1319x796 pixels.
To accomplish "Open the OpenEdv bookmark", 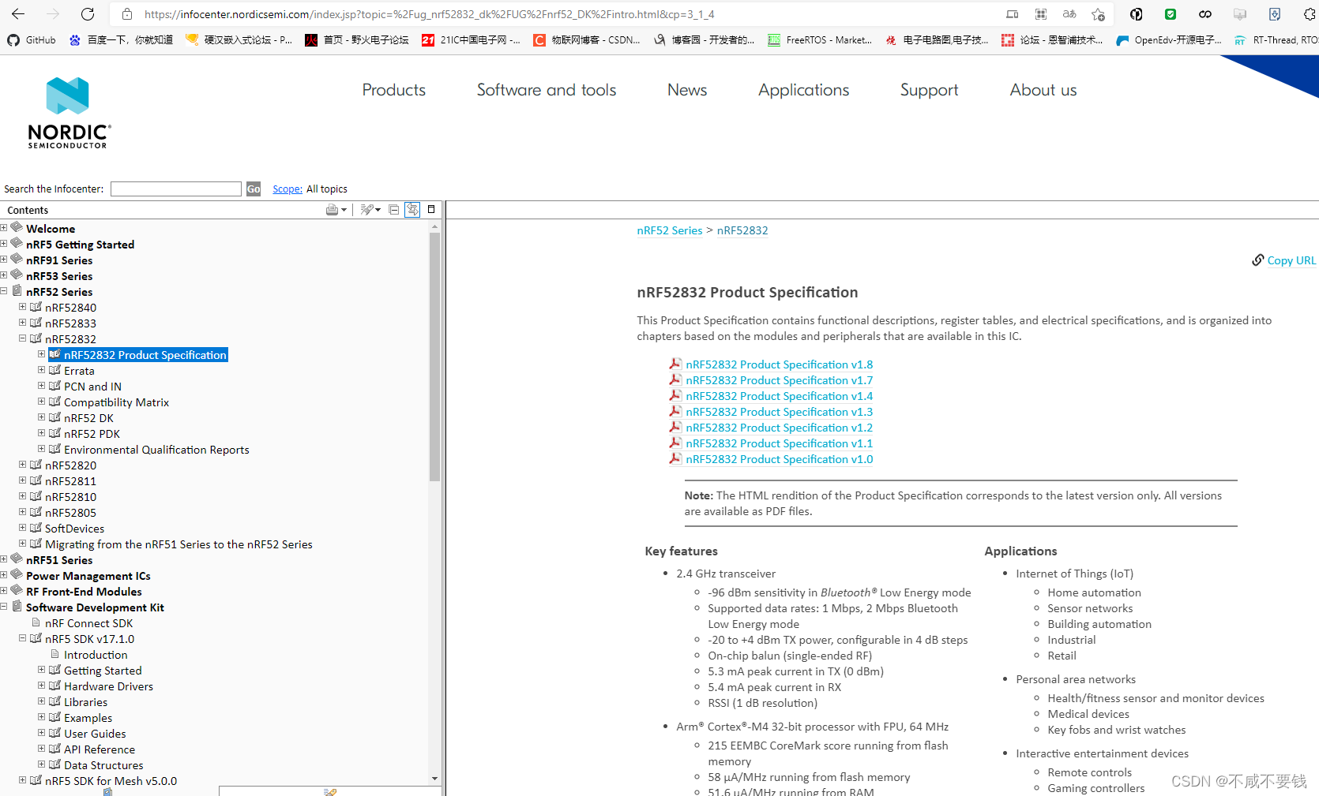I will click(x=1169, y=39).
